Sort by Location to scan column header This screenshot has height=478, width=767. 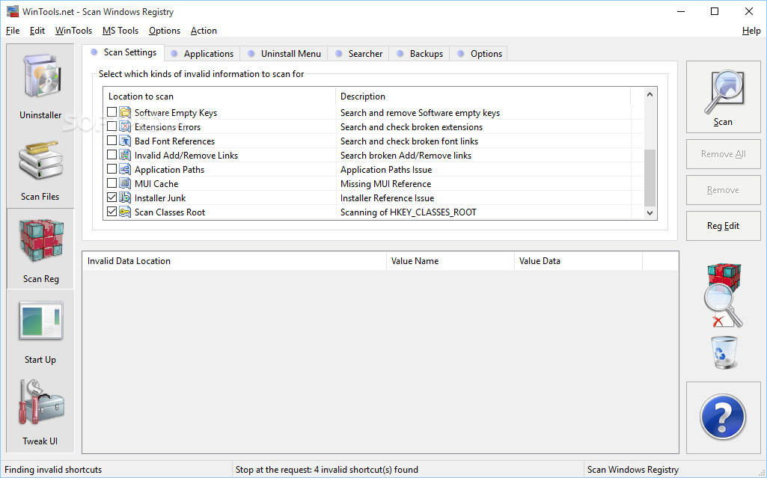[x=219, y=96]
